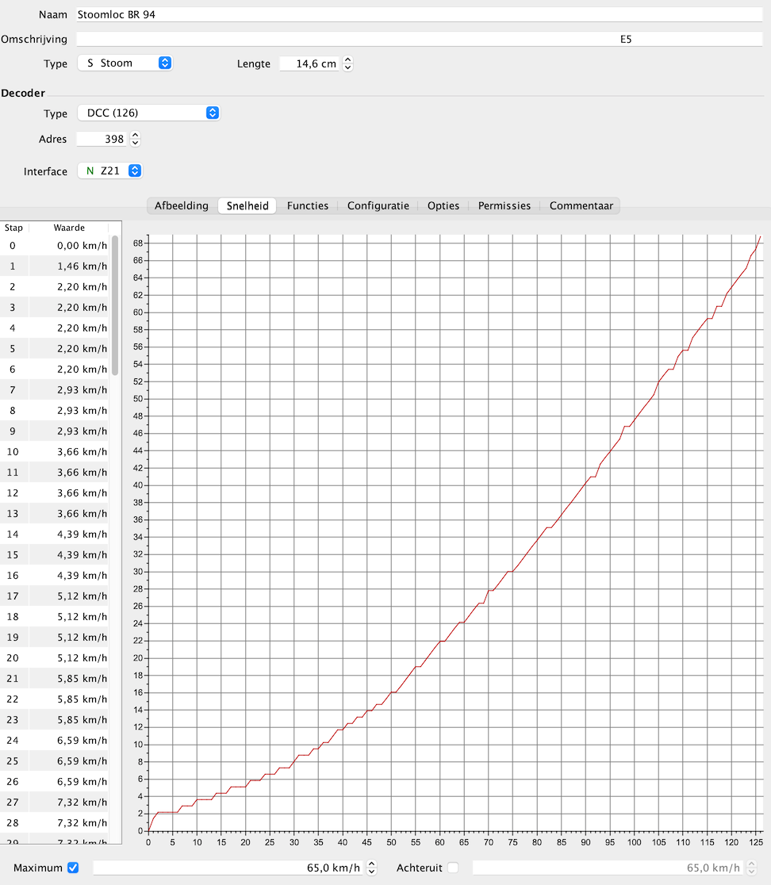Open the Configuratie tab
The height and width of the screenshot is (885, 771).
[378, 206]
